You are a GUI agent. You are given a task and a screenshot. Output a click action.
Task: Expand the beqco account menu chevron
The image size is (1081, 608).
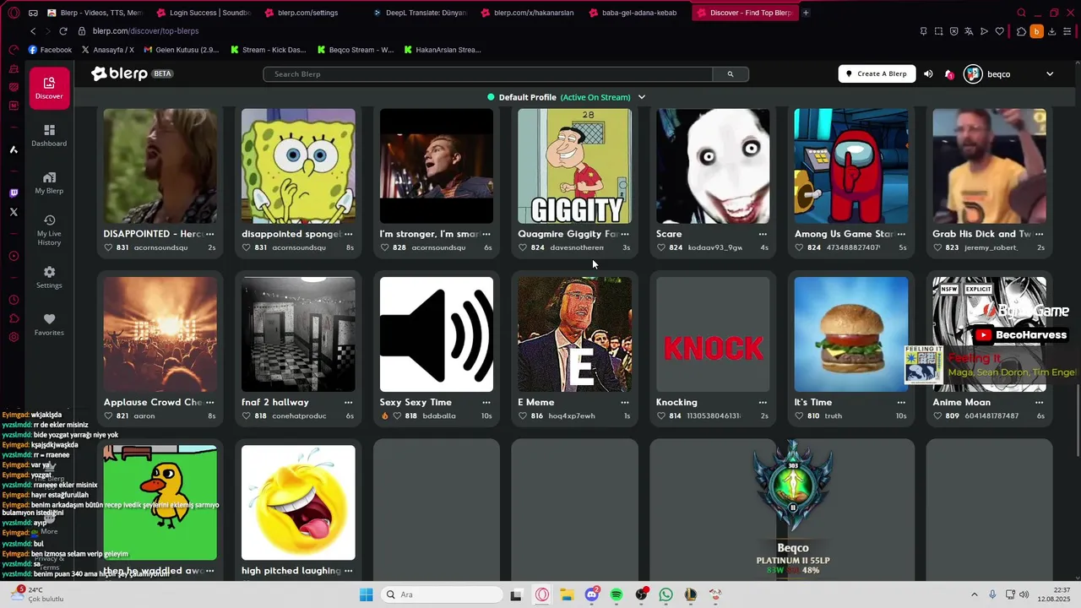(1050, 74)
